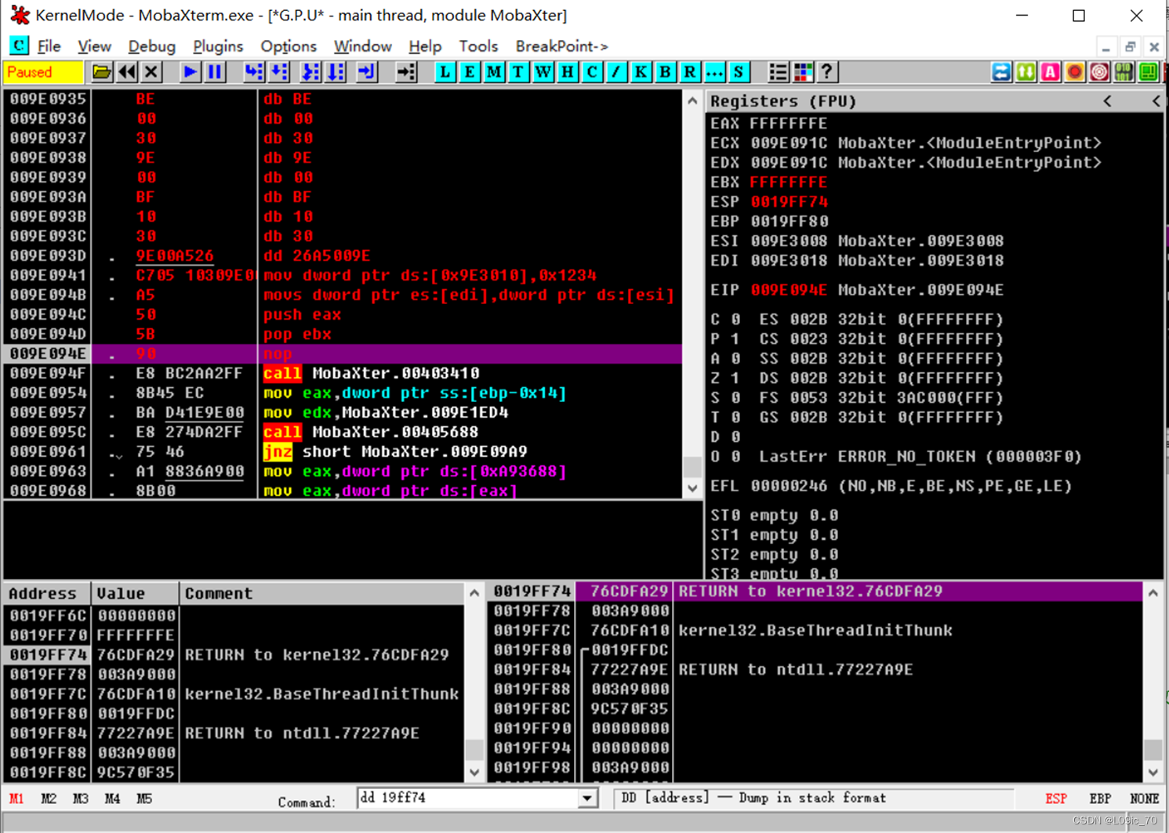This screenshot has width=1169, height=833.
Task: Click stack pane scrollbar up arrow
Action: [1153, 593]
